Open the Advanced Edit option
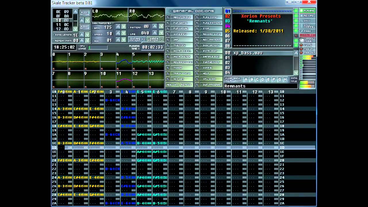 click(x=182, y=62)
